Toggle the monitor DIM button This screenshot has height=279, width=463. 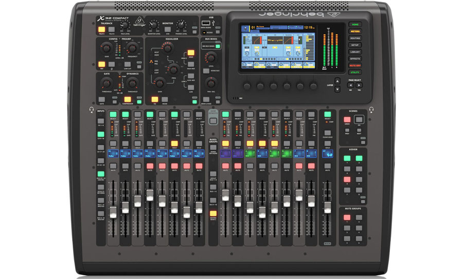[167, 29]
